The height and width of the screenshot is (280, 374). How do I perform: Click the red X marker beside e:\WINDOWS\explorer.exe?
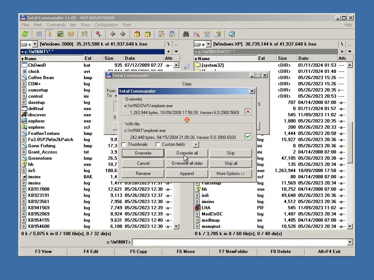click(248, 112)
